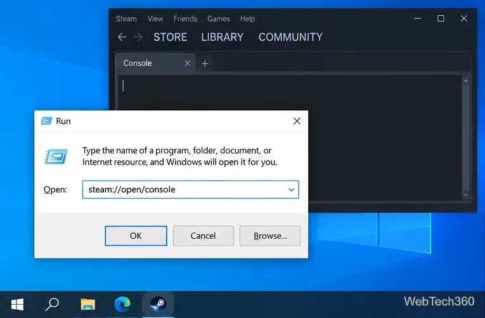Open taskbar Search
Screen dimensions: 485x318
(x=52, y=305)
